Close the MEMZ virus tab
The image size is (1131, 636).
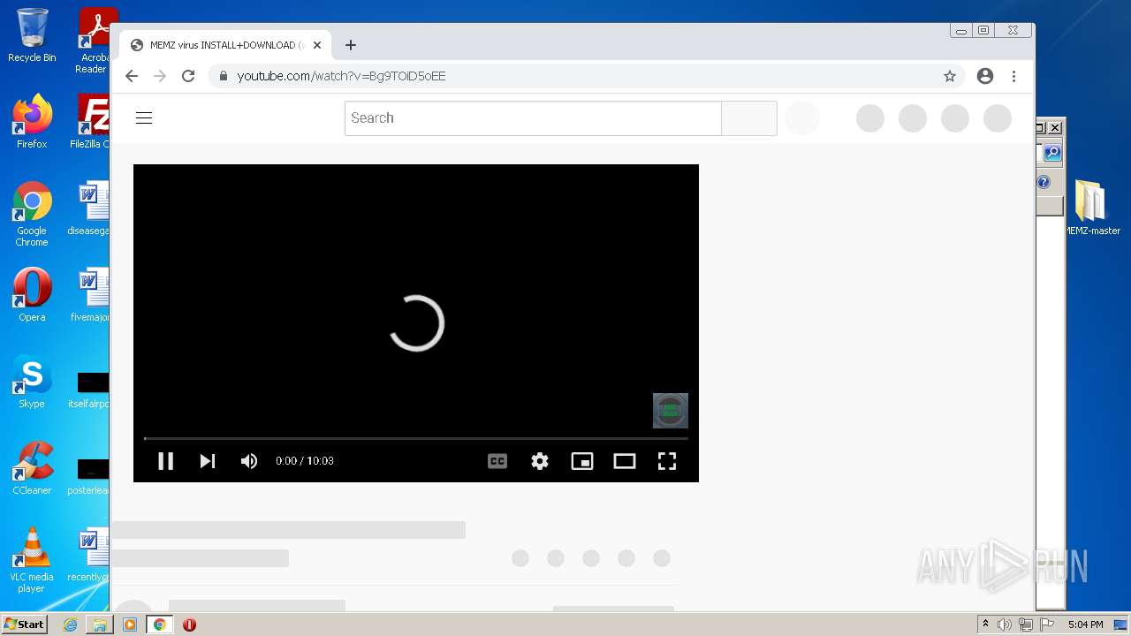point(317,45)
